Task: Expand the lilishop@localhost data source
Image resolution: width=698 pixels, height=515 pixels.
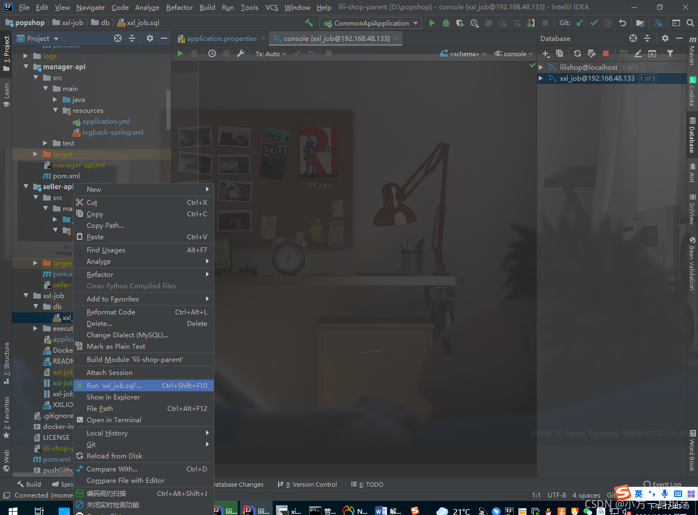Action: click(541, 68)
